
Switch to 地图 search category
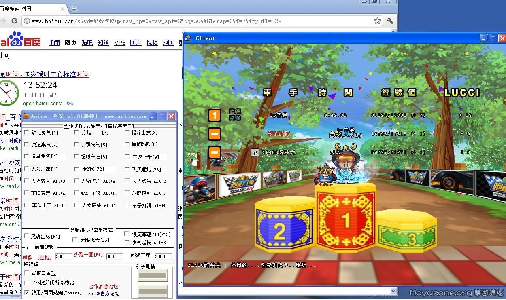point(168,43)
